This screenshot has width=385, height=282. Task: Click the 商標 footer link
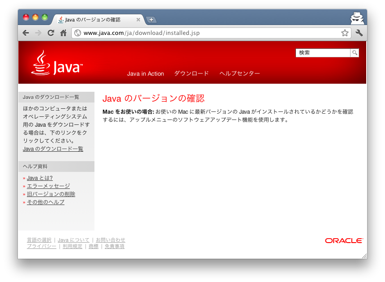tap(94, 246)
